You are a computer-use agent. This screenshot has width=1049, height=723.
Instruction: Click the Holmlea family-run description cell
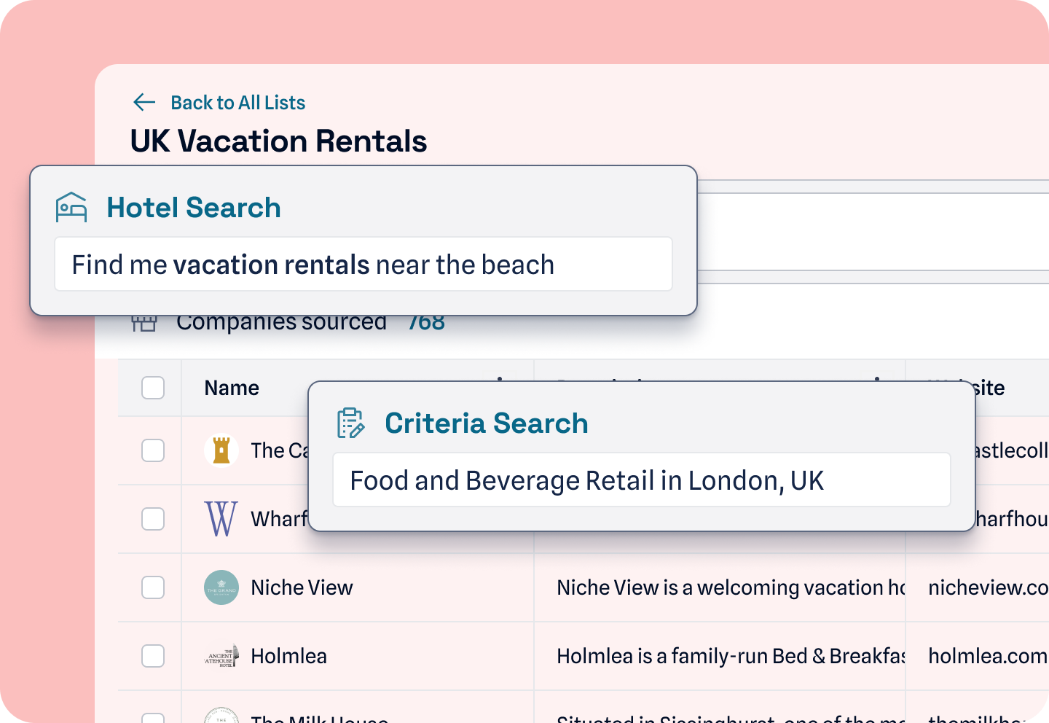point(730,656)
